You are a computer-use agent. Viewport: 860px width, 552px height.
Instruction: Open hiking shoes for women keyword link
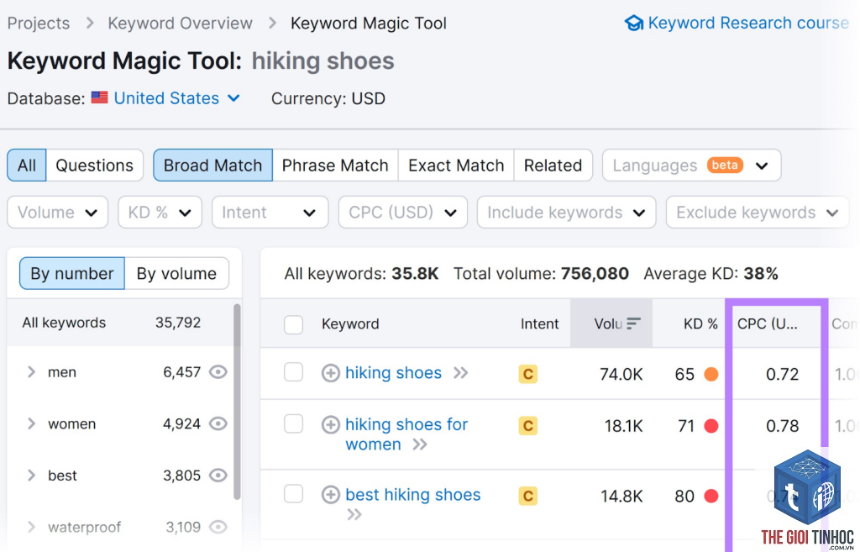tap(406, 434)
